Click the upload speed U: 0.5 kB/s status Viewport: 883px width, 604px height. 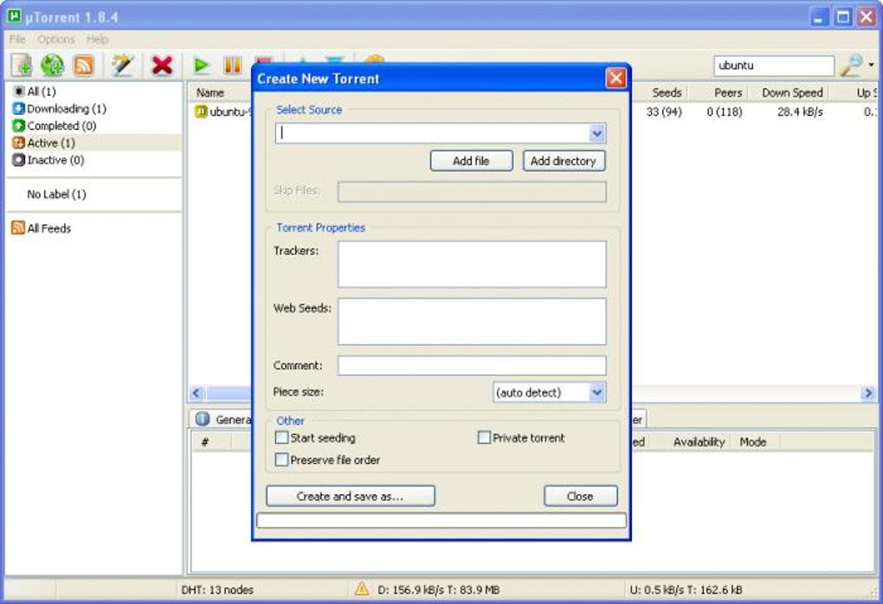tap(686, 589)
